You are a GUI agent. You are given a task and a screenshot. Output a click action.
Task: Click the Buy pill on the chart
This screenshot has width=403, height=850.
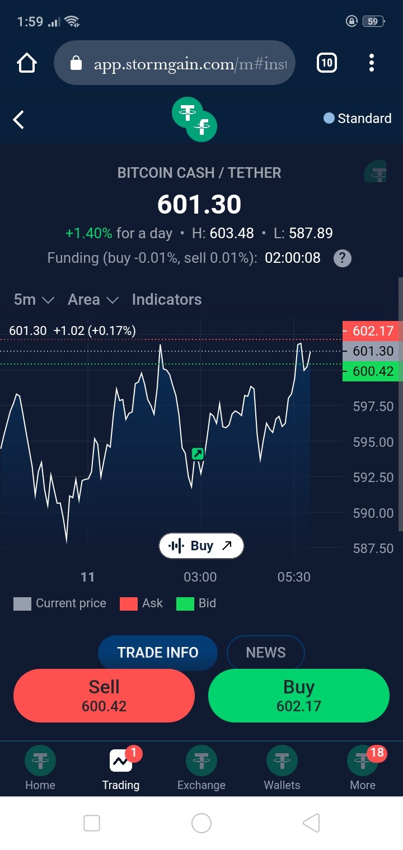pyautogui.click(x=201, y=546)
